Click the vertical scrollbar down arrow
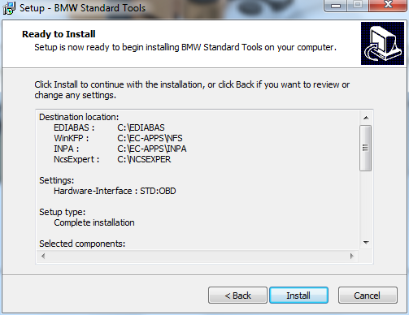The image size is (409, 315). click(366, 243)
